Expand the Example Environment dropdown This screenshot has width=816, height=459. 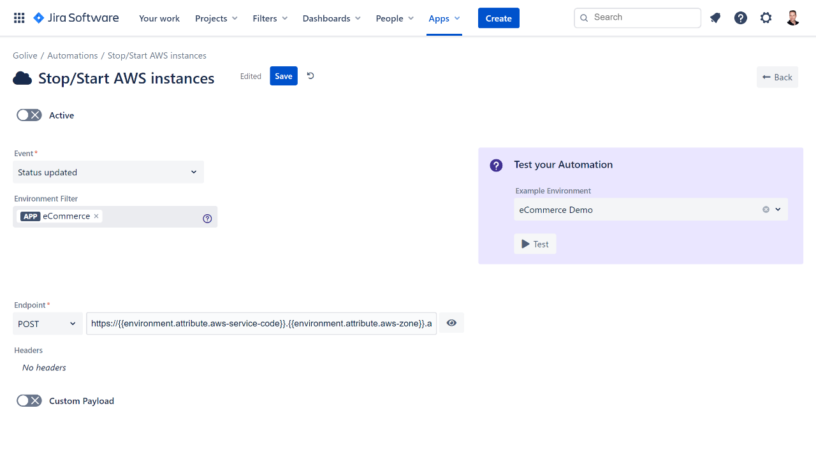[778, 210]
